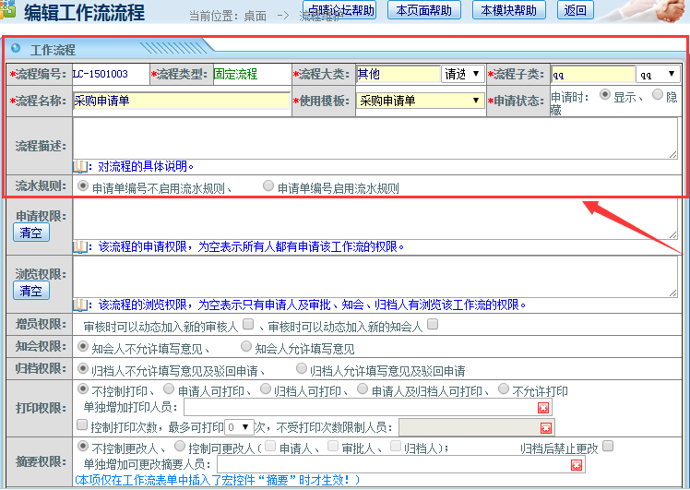Click book icon under 申请权限 textarea

pyautogui.click(x=80, y=246)
